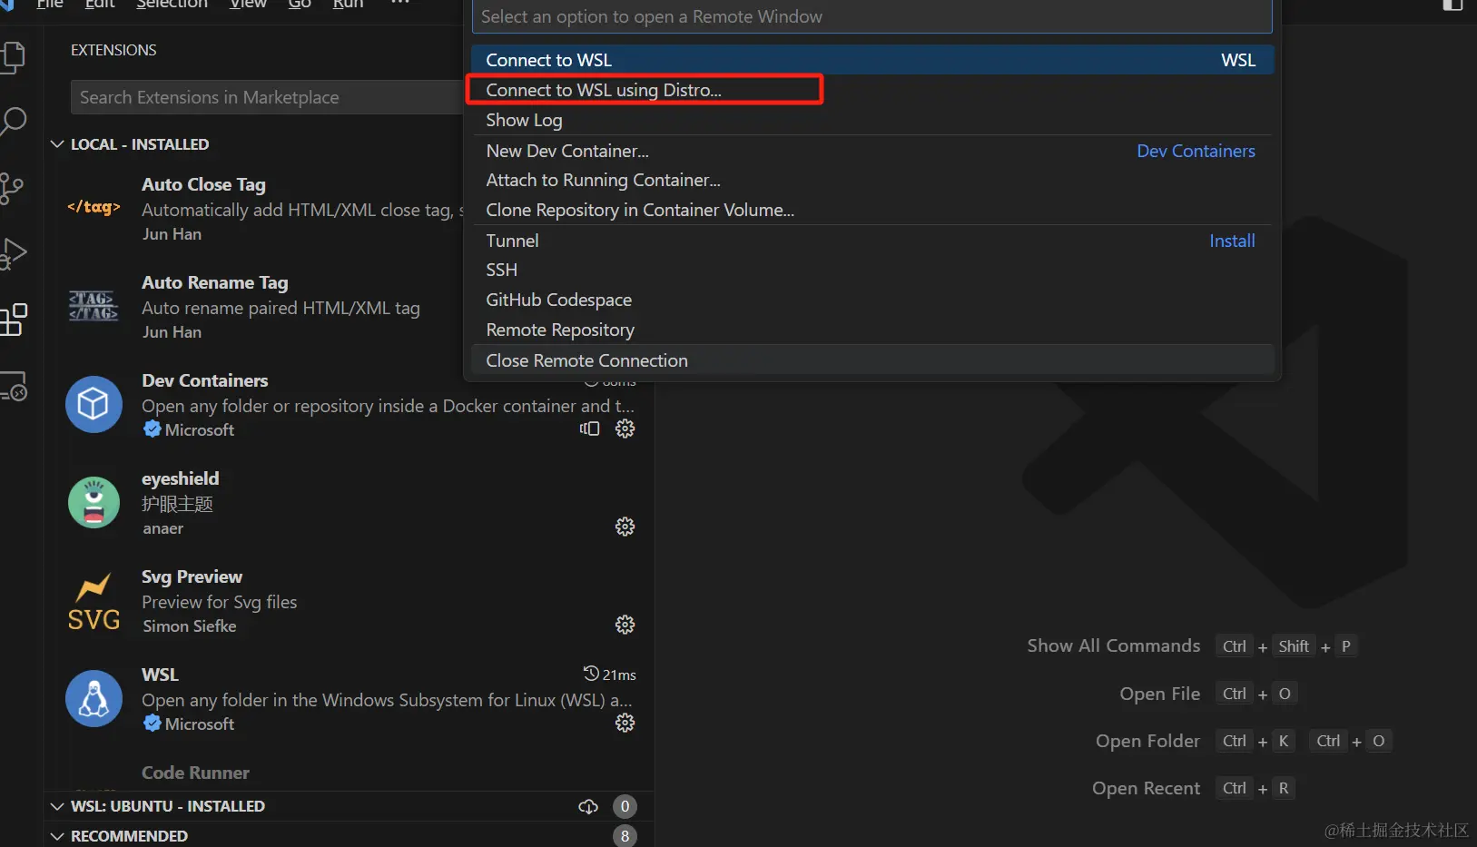Screen dimensions: 1477x847
Task: Open Manage gear for Dev Containers extension
Action: pyautogui.click(x=625, y=428)
